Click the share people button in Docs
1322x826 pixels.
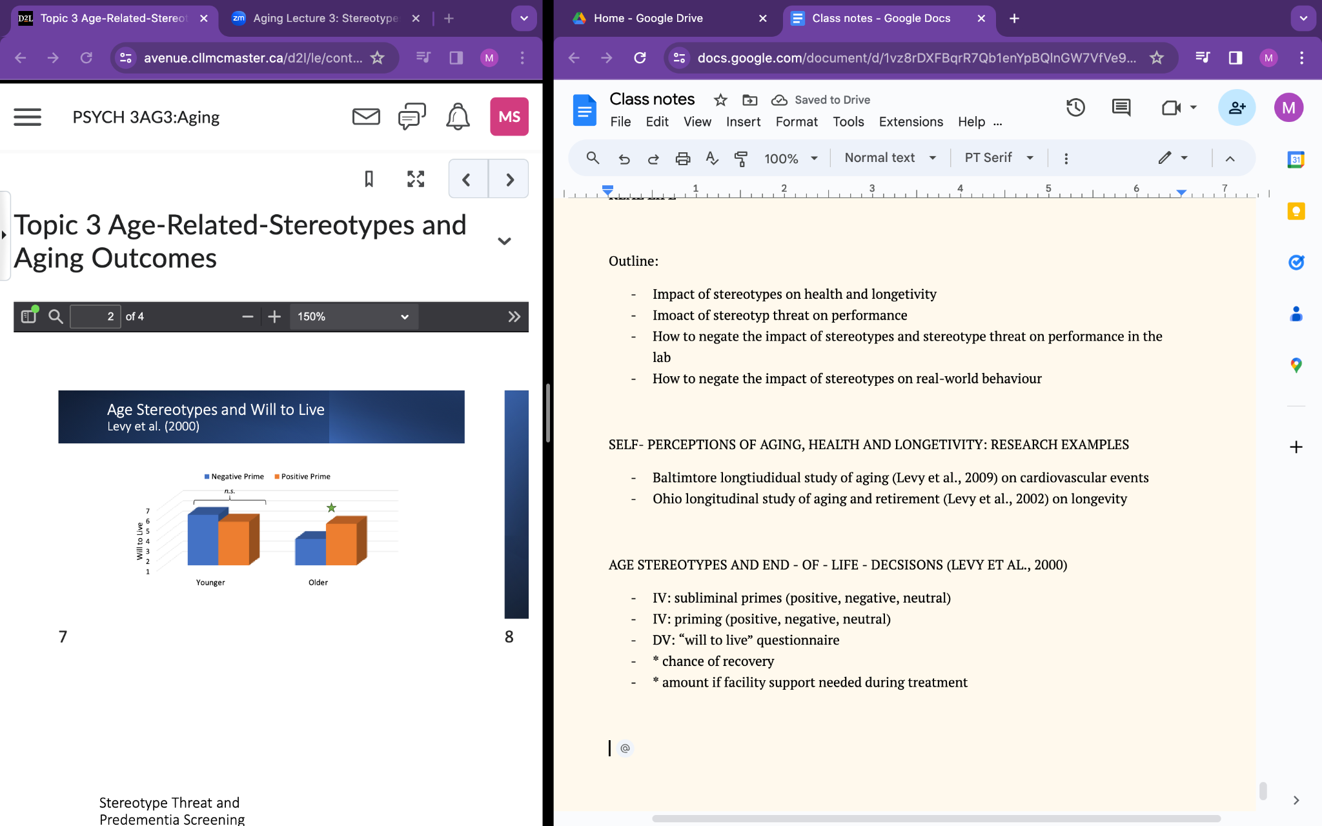coord(1236,108)
